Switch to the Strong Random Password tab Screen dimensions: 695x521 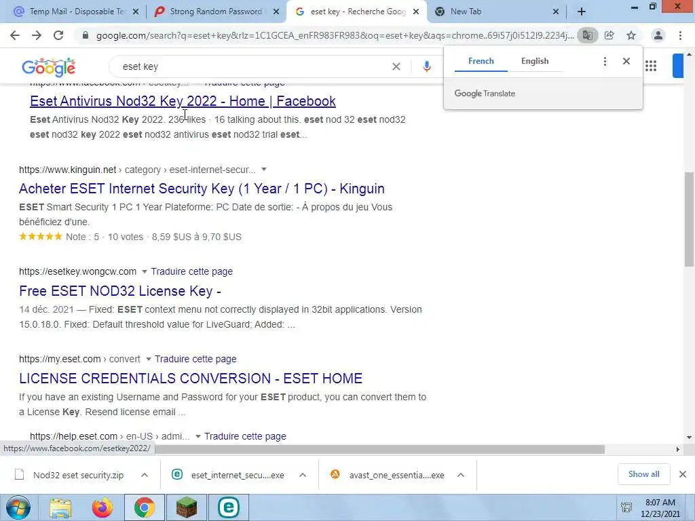tap(215, 12)
